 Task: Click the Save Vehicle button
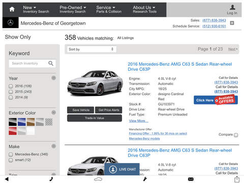[80, 110]
